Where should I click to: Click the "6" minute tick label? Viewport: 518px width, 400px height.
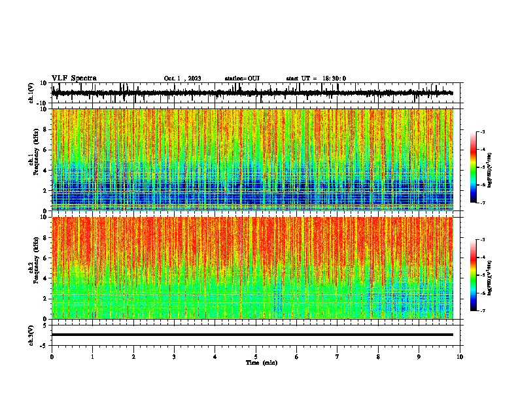pos(297,357)
